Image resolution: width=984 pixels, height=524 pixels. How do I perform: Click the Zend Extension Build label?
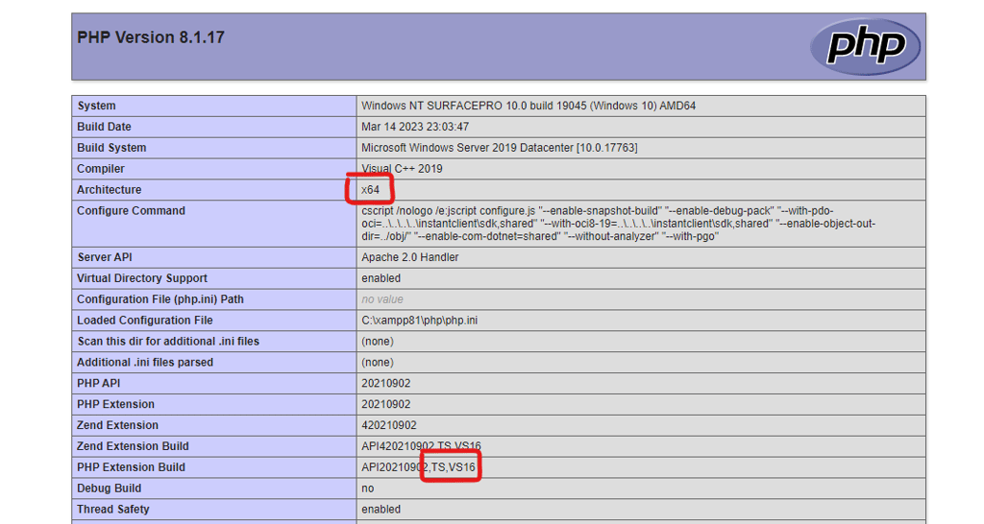tap(133, 446)
